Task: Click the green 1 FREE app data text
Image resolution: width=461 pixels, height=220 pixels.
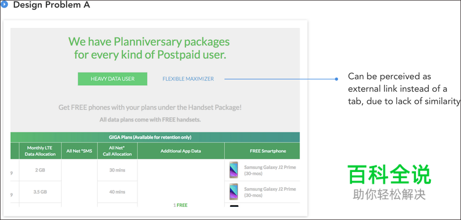Action: click(180, 205)
